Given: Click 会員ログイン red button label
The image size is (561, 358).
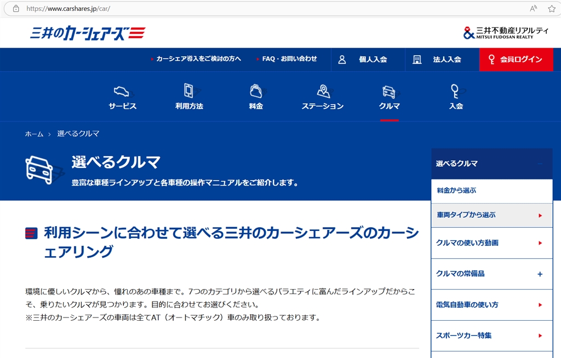Looking at the screenshot, I should [x=522, y=59].
